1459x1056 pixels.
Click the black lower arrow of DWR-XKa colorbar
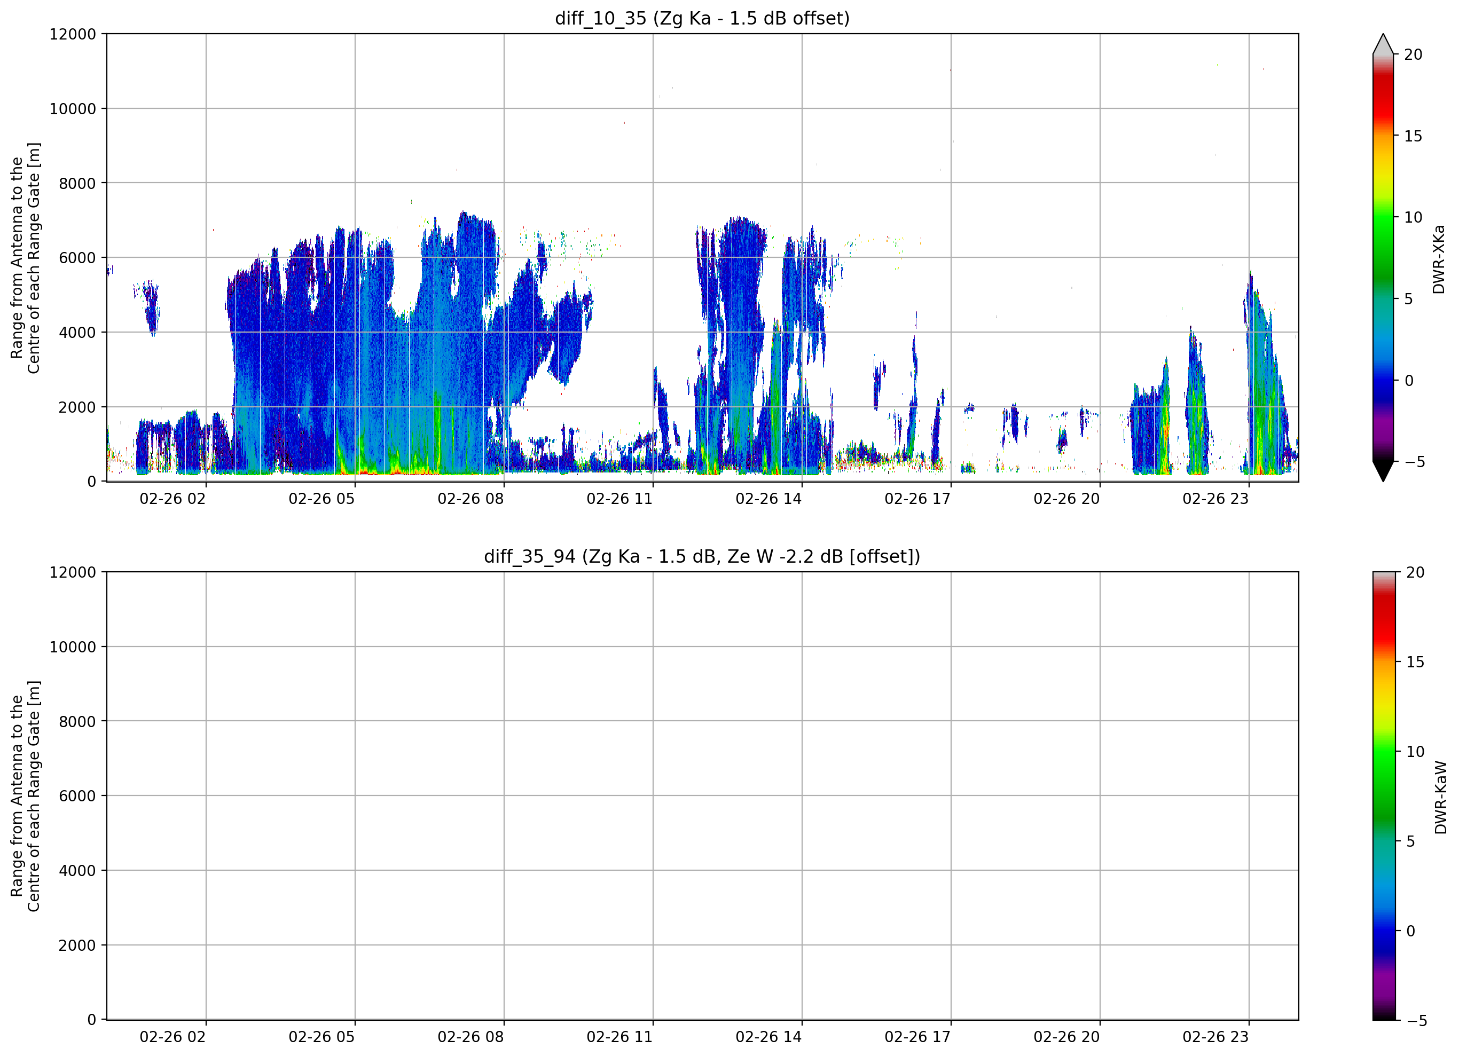pyautogui.click(x=1383, y=471)
